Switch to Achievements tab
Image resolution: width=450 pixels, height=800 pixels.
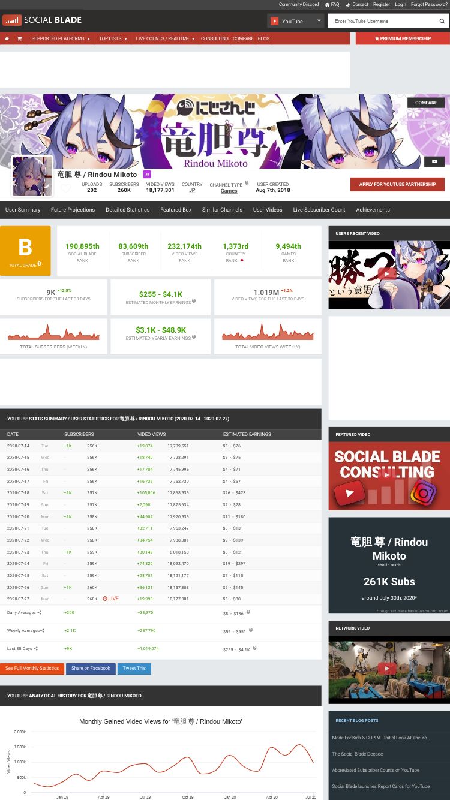point(373,210)
